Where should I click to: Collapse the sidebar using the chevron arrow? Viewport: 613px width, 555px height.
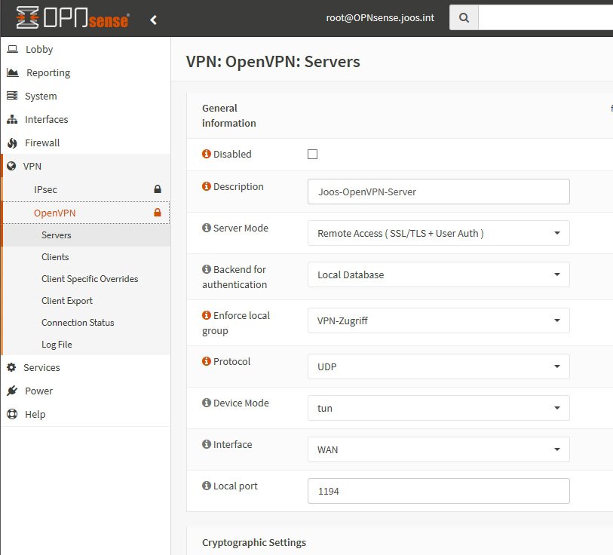point(153,19)
